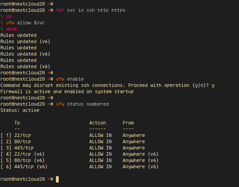Click the '443/tcp' entry in rule 3

pos(24,148)
